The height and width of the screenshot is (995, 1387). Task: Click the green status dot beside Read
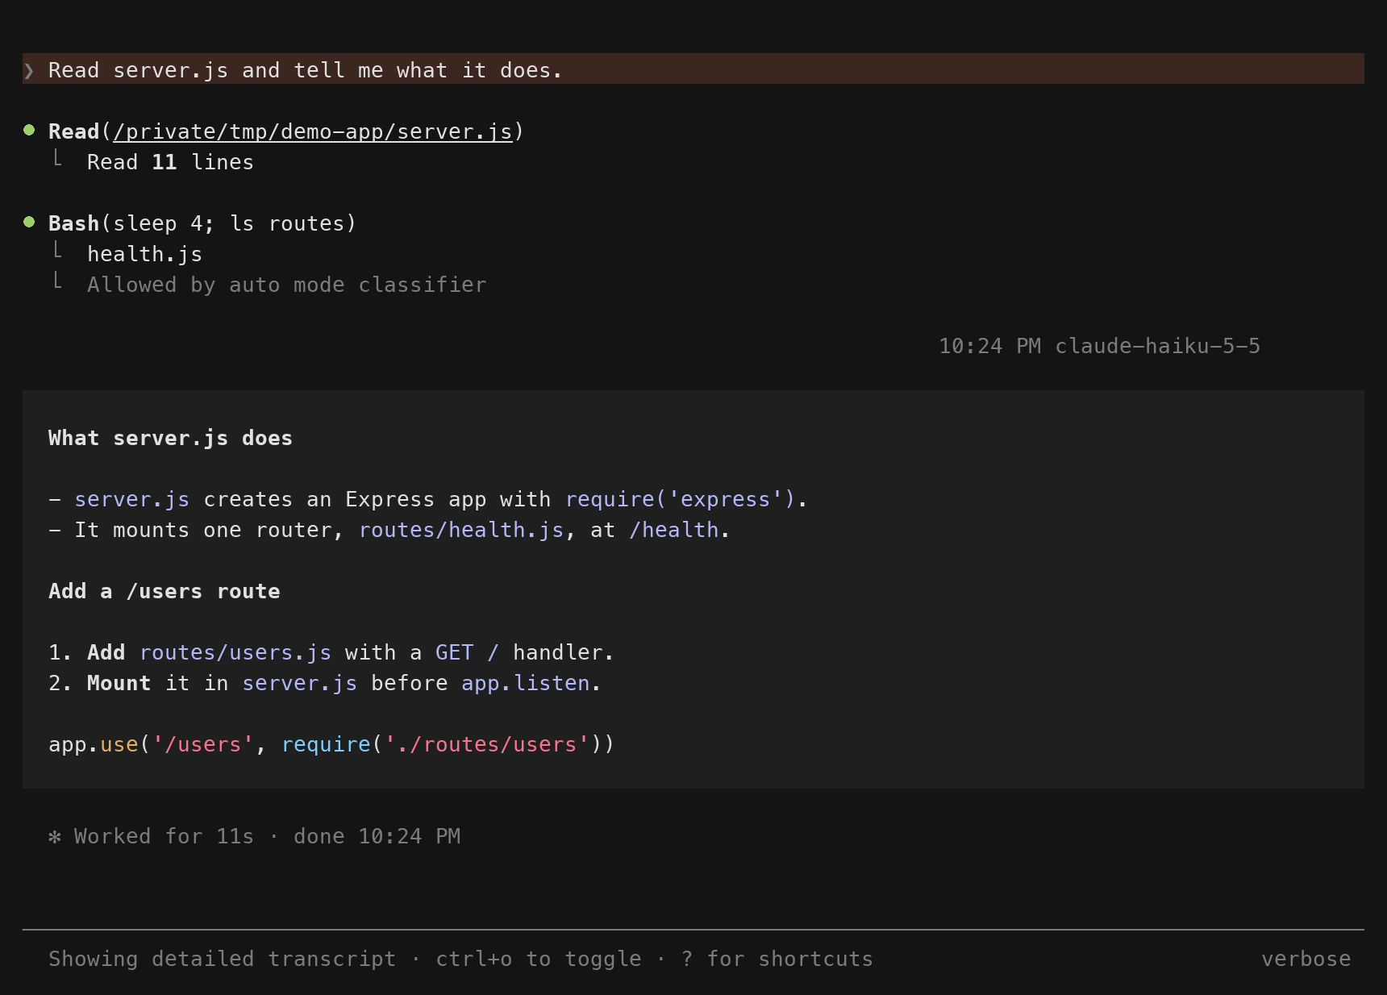pyautogui.click(x=29, y=130)
